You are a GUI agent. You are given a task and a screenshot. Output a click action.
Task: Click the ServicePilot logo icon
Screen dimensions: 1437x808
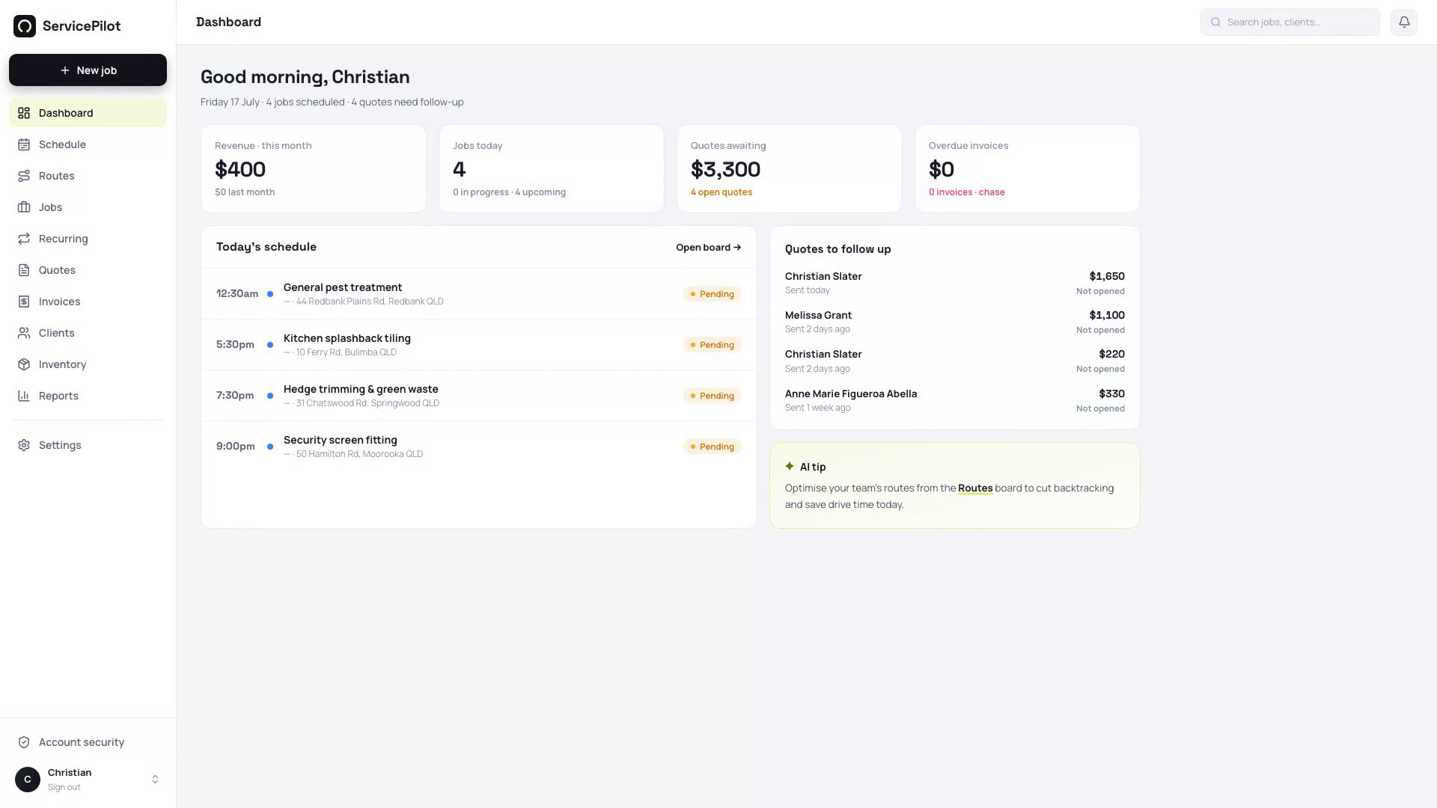25,26
